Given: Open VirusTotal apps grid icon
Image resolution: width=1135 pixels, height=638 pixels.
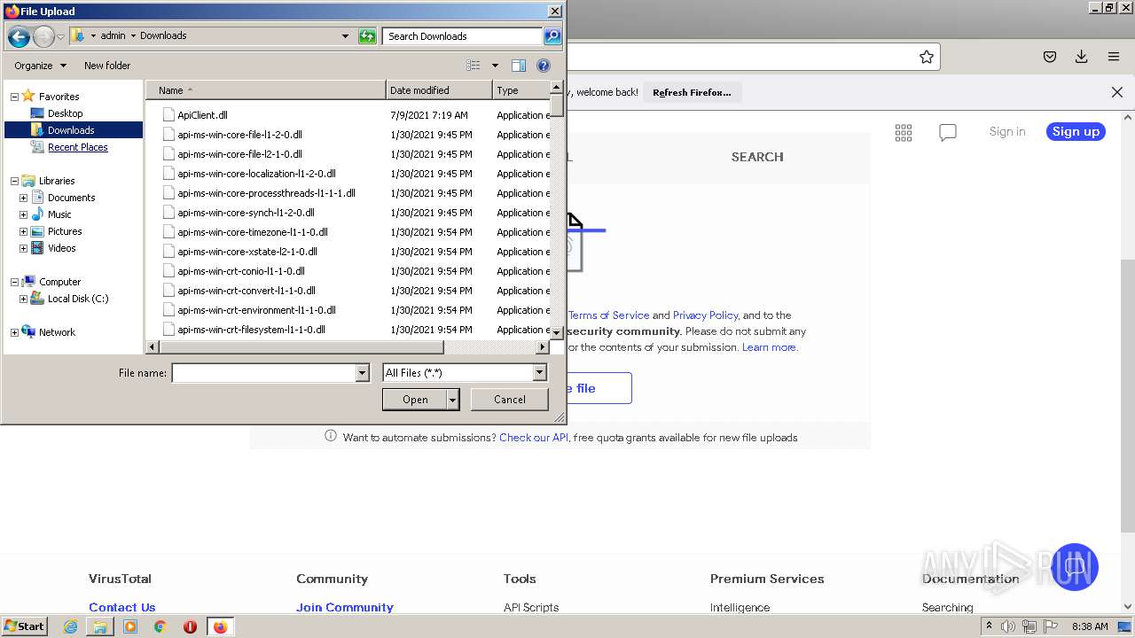Looking at the screenshot, I should 904,132.
